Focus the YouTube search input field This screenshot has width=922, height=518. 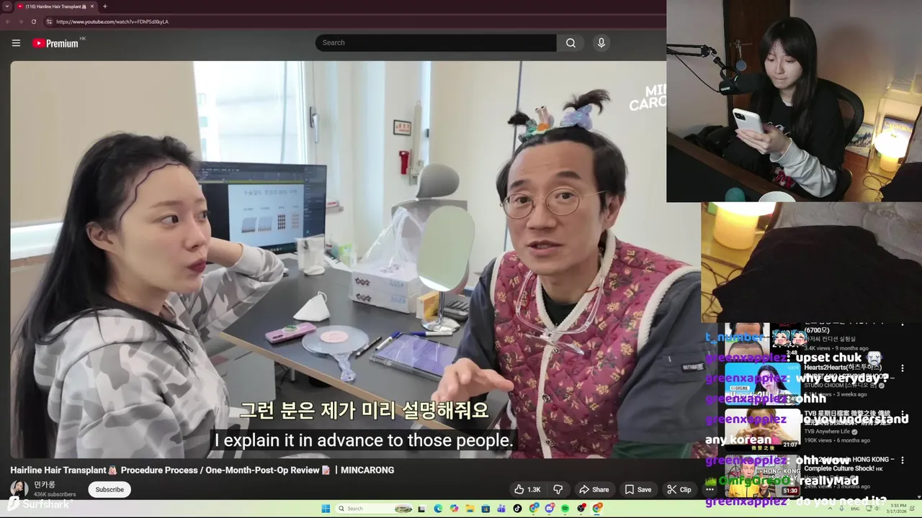tap(436, 43)
